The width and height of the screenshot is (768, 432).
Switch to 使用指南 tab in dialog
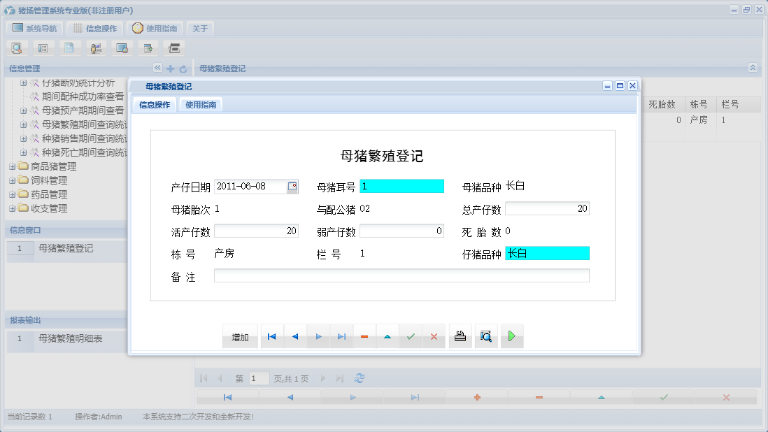pos(200,104)
